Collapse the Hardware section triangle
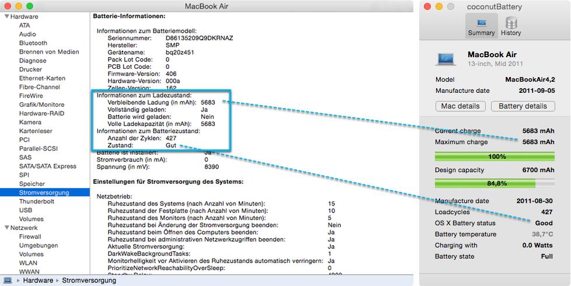571x286 pixels. coord(7,16)
